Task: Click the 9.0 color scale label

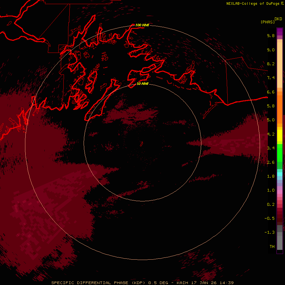Action: [271, 50]
